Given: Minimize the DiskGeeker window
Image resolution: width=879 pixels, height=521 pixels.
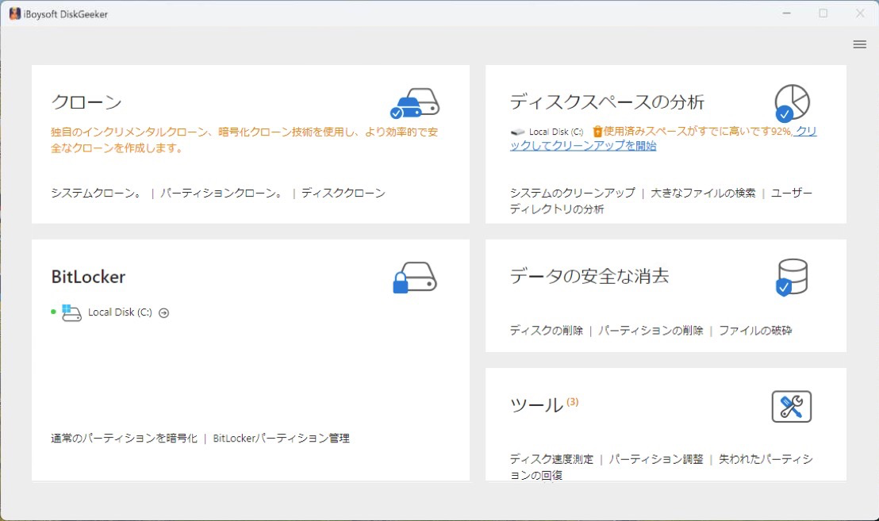Looking at the screenshot, I should [786, 13].
